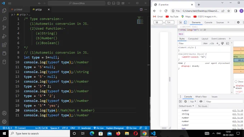Click the code minimap thumbnail
The height and width of the screenshot is (137, 244).
click(140, 20)
